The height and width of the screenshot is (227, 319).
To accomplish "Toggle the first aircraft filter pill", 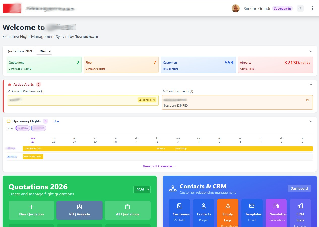I will [23, 128].
